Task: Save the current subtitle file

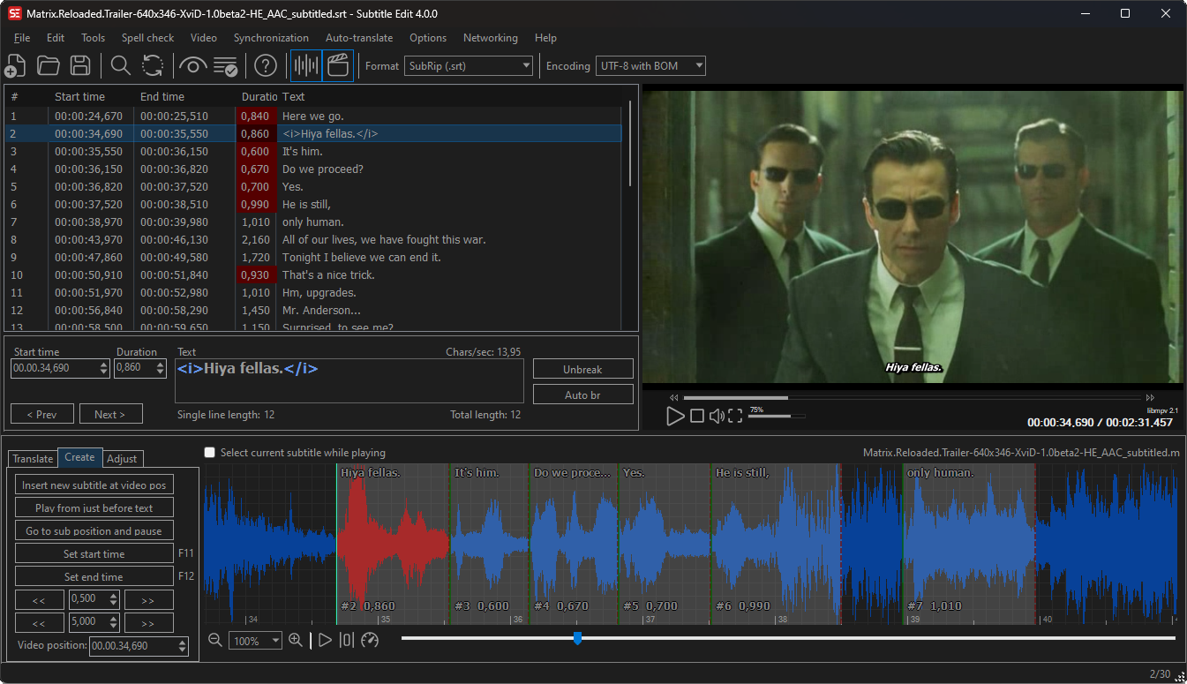Action: (x=79, y=65)
